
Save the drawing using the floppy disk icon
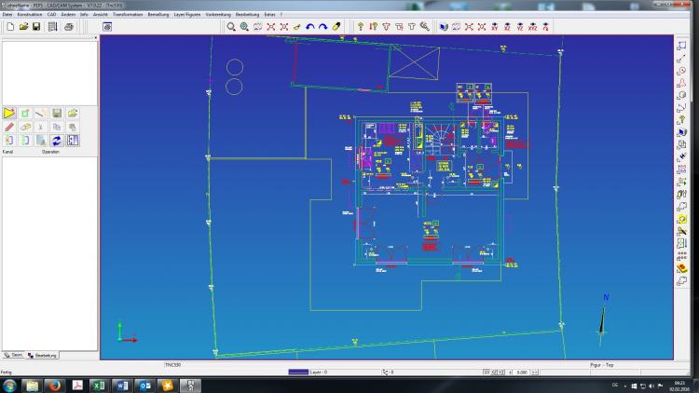(36, 27)
